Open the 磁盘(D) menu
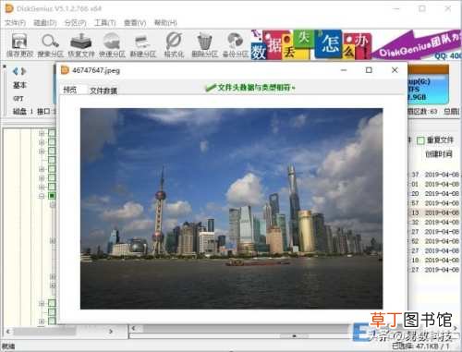Screen dimensions: 462x352 pyautogui.click(x=45, y=23)
